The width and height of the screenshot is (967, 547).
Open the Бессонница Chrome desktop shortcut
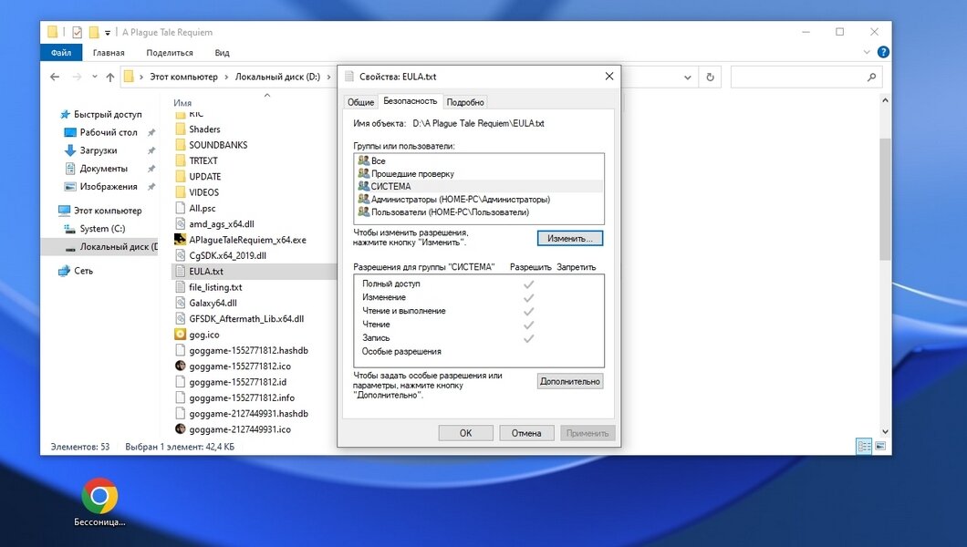[99, 502]
